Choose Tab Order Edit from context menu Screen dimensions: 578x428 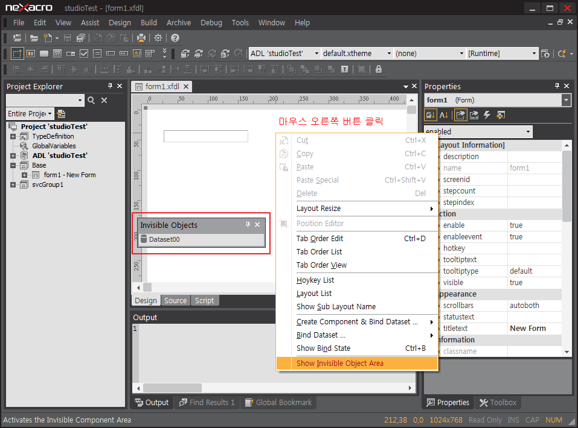[x=320, y=239]
